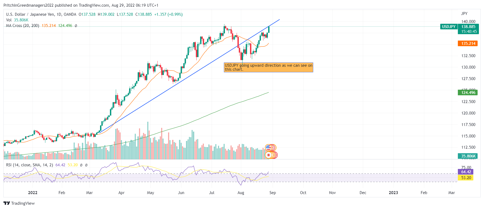Click the H139.002 high value in the legend
Screen dimensions: 484x209
click(x=106, y=14)
